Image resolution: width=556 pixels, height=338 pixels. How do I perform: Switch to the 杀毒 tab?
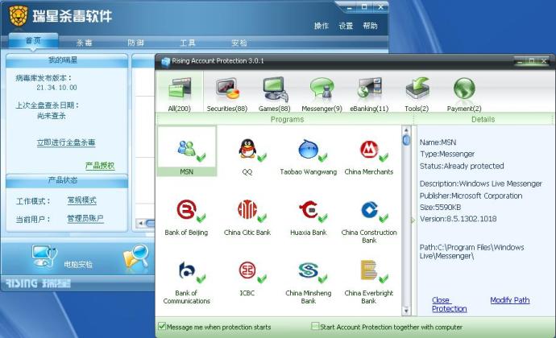pos(85,43)
